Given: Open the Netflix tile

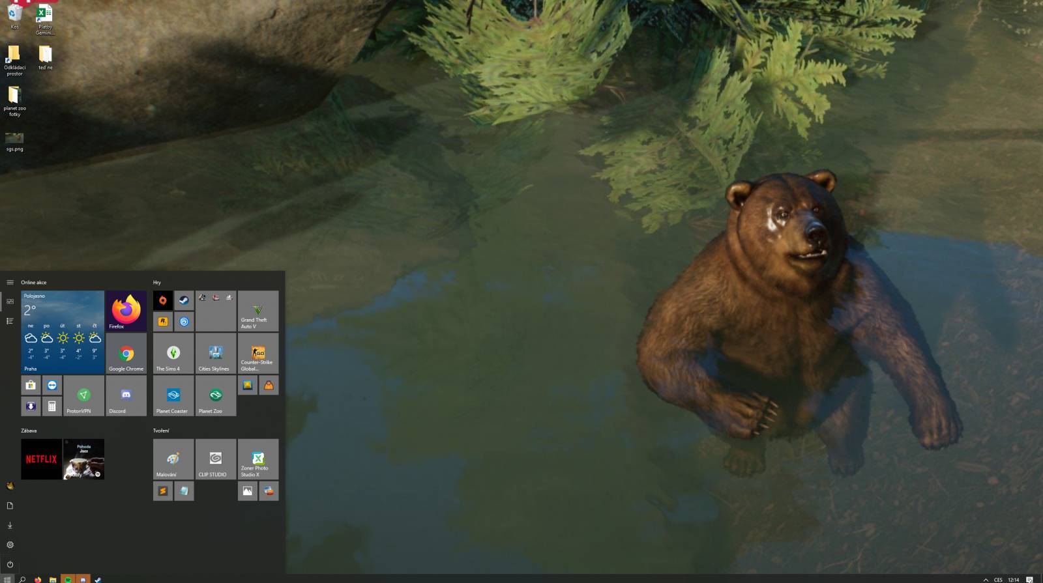Looking at the screenshot, I should (42, 459).
